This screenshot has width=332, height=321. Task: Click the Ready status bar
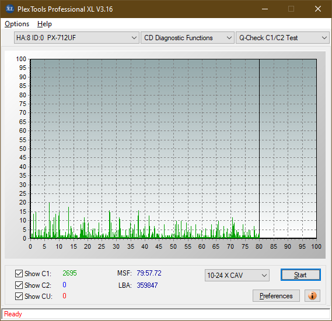166,314
